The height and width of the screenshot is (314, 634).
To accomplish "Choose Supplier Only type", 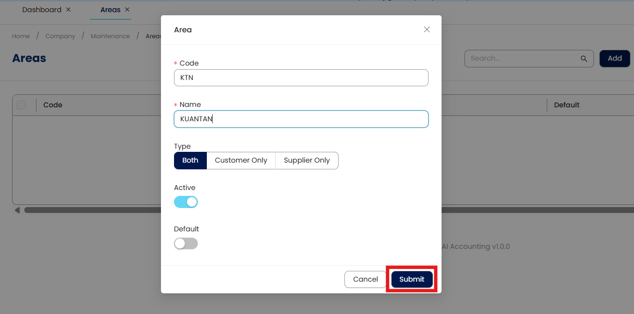I will (x=307, y=160).
